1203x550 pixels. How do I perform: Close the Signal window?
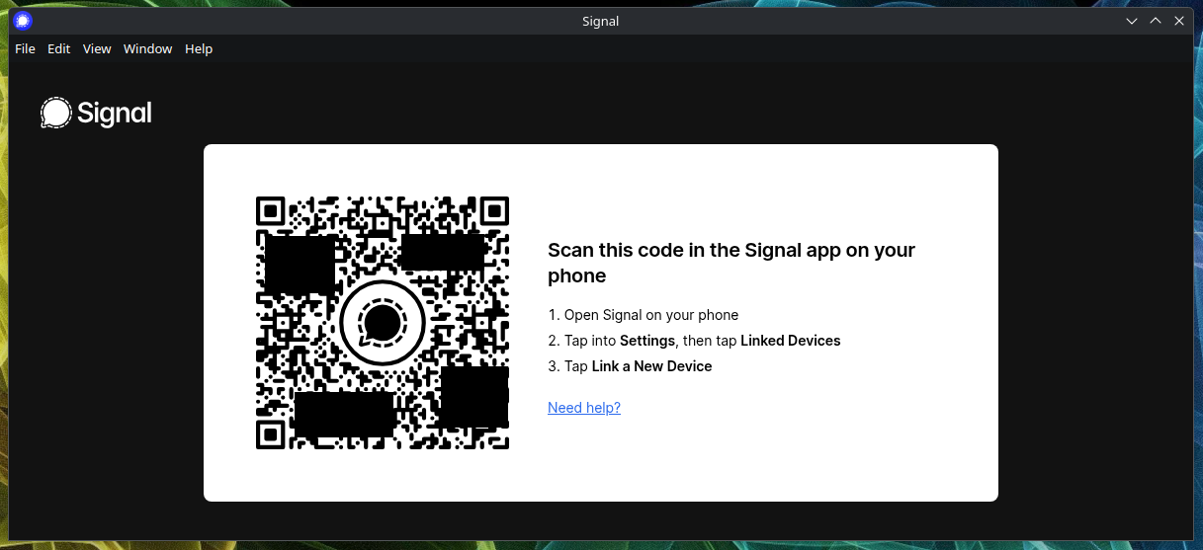(x=1179, y=21)
